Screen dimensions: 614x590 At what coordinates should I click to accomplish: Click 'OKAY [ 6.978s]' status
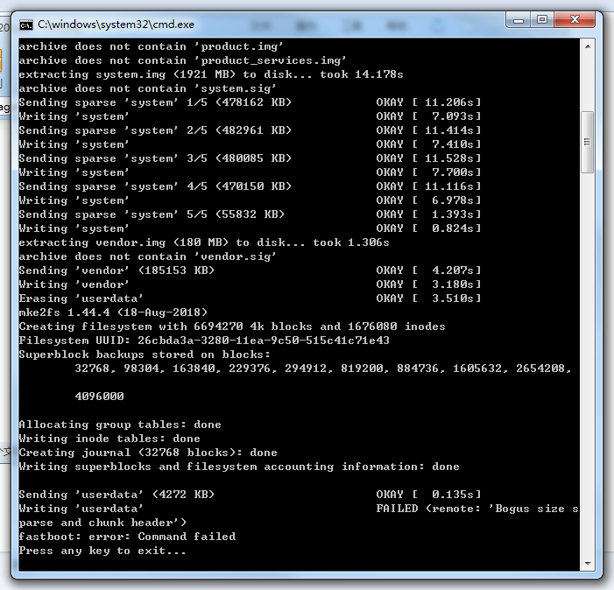[428, 200]
